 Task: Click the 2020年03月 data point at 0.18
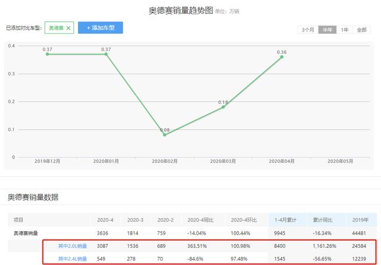(223, 107)
